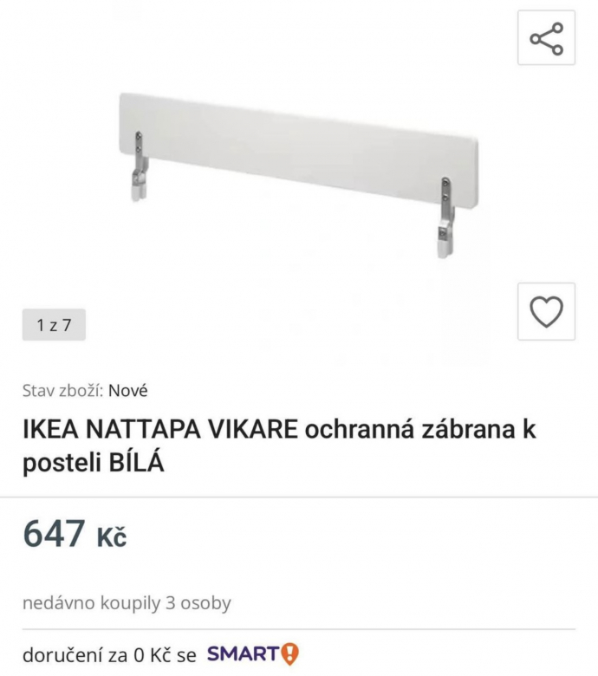Image resolution: width=598 pixels, height=676 pixels.
Task: Tap the left metal bracket in photo
Action: click(x=140, y=167)
